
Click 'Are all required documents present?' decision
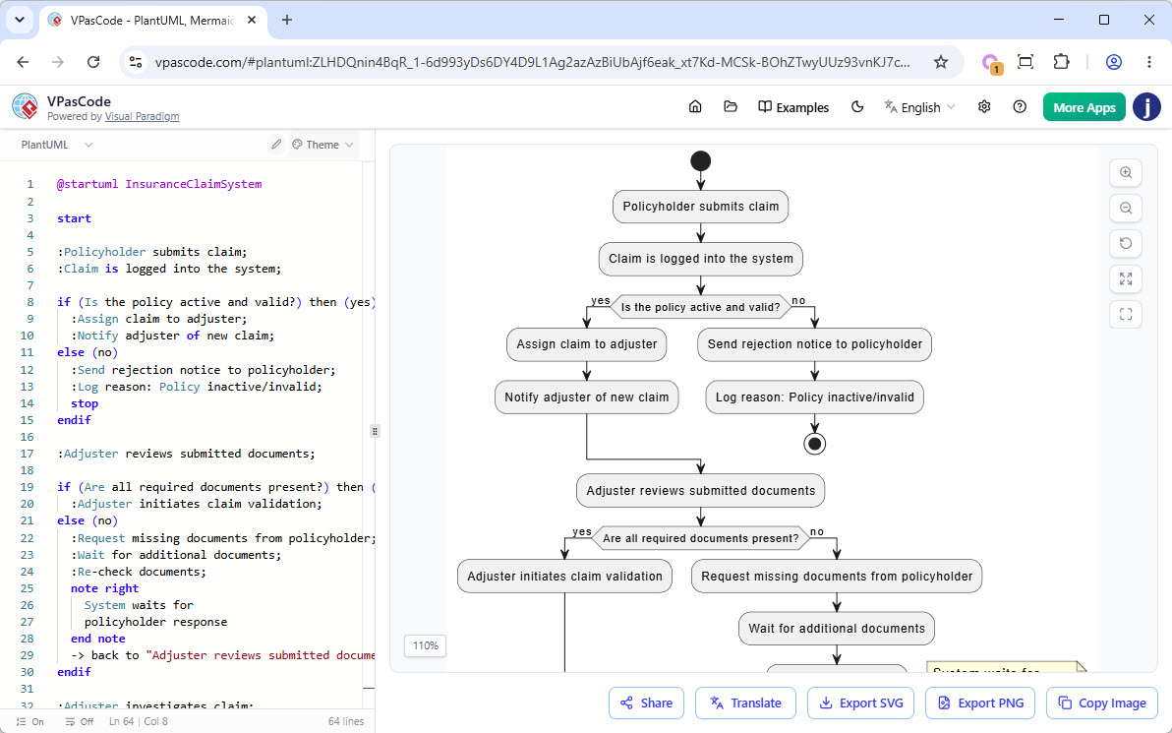tap(700, 538)
